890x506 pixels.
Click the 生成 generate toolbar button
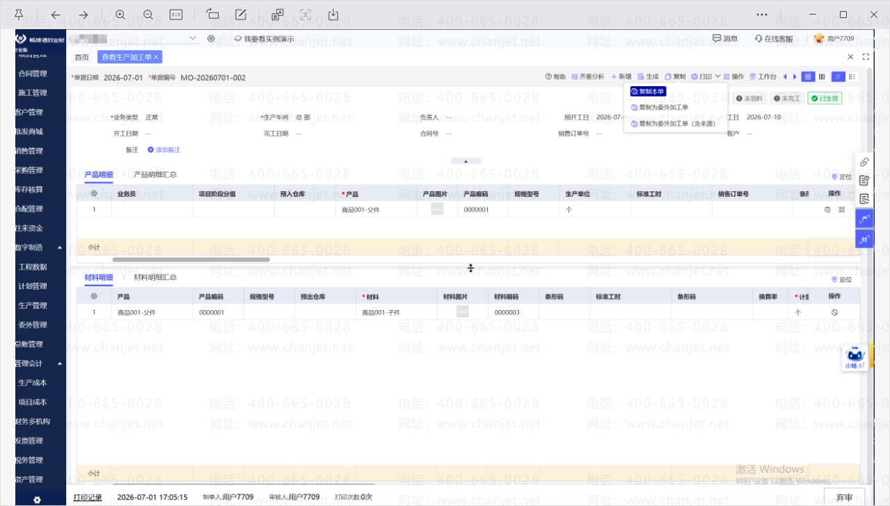pyautogui.click(x=648, y=76)
